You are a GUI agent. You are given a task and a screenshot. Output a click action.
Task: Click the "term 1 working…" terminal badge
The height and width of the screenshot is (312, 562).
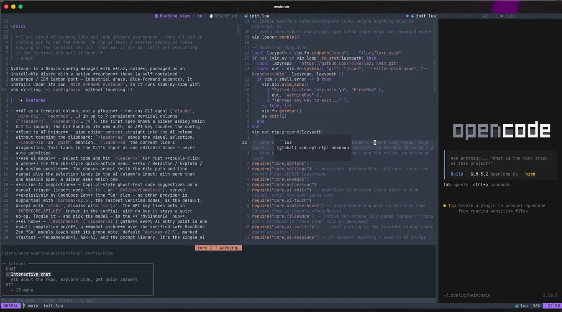point(218,248)
